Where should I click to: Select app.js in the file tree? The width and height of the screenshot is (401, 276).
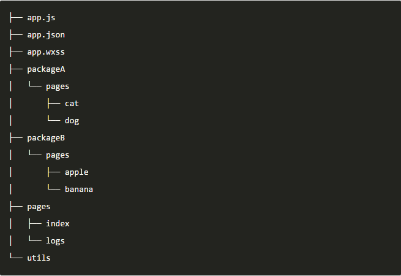41,18
